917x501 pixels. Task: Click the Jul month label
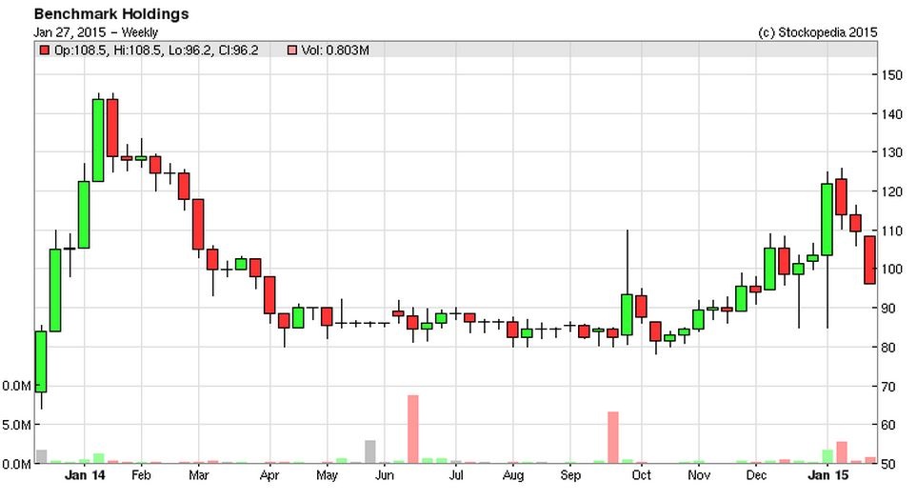(455, 474)
